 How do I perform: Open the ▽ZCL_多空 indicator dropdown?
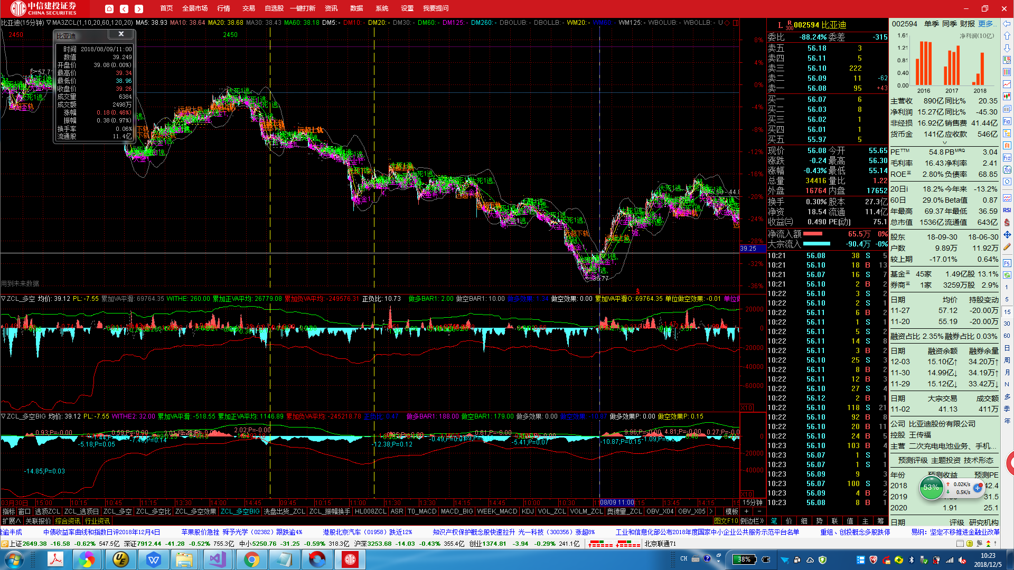(3, 299)
